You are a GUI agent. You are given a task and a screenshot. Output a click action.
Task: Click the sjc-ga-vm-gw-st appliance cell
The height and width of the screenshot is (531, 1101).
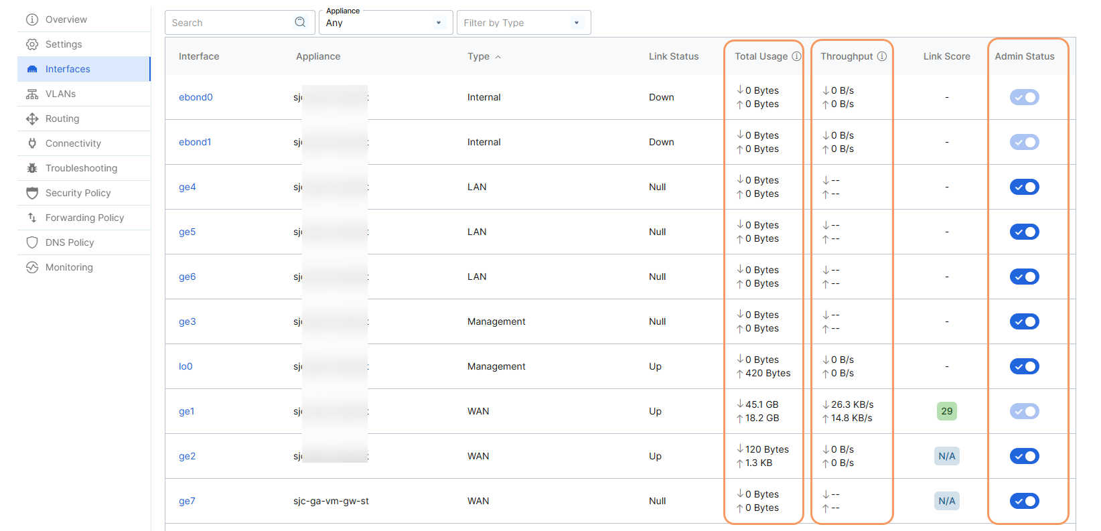pyautogui.click(x=331, y=501)
